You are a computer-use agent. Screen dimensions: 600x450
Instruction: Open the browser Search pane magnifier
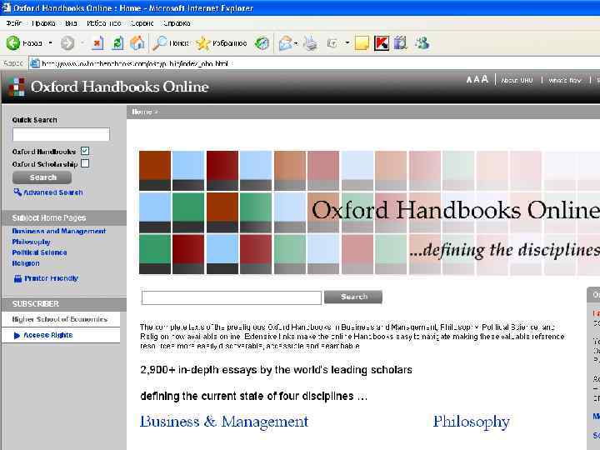coord(159,42)
